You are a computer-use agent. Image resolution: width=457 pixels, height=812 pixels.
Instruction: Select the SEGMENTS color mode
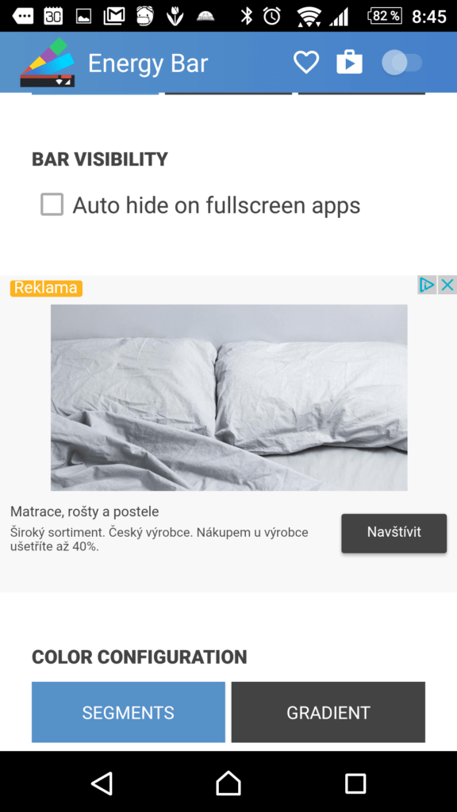point(129,712)
